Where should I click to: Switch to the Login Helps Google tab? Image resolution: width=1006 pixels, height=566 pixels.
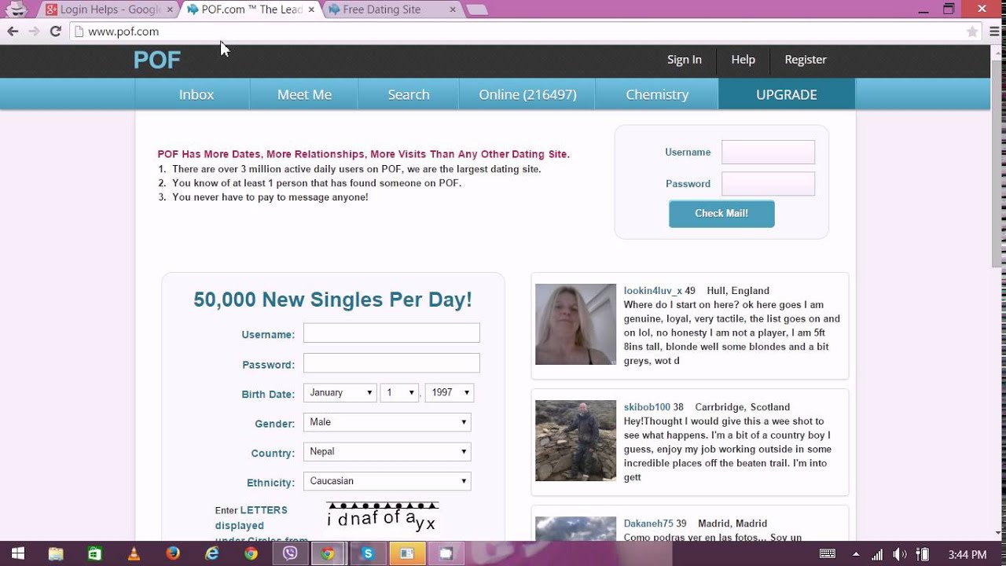point(108,9)
